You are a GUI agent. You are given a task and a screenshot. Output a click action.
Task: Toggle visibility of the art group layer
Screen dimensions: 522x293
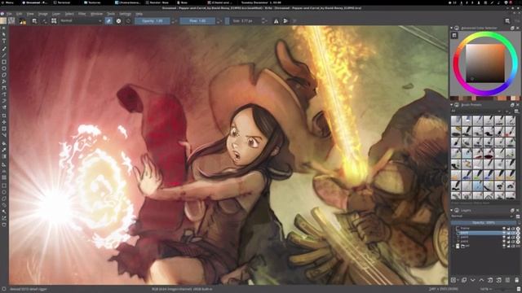[x=504, y=246]
